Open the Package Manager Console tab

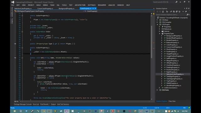pos(23,104)
